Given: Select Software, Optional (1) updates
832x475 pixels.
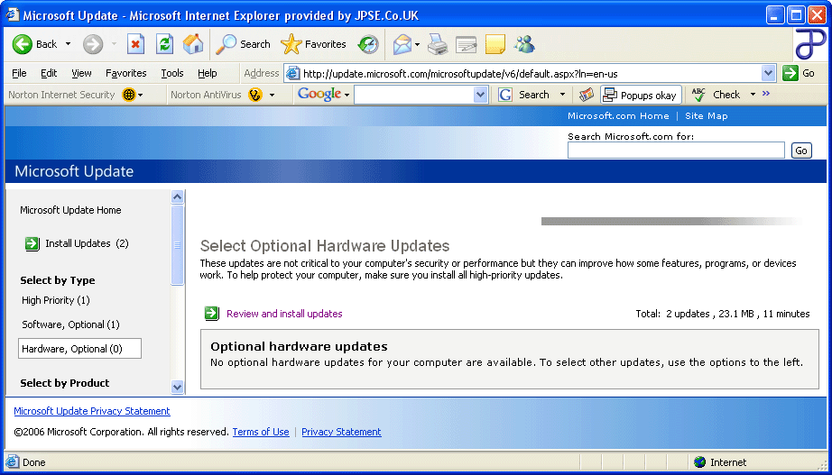Looking at the screenshot, I should pyautogui.click(x=70, y=325).
